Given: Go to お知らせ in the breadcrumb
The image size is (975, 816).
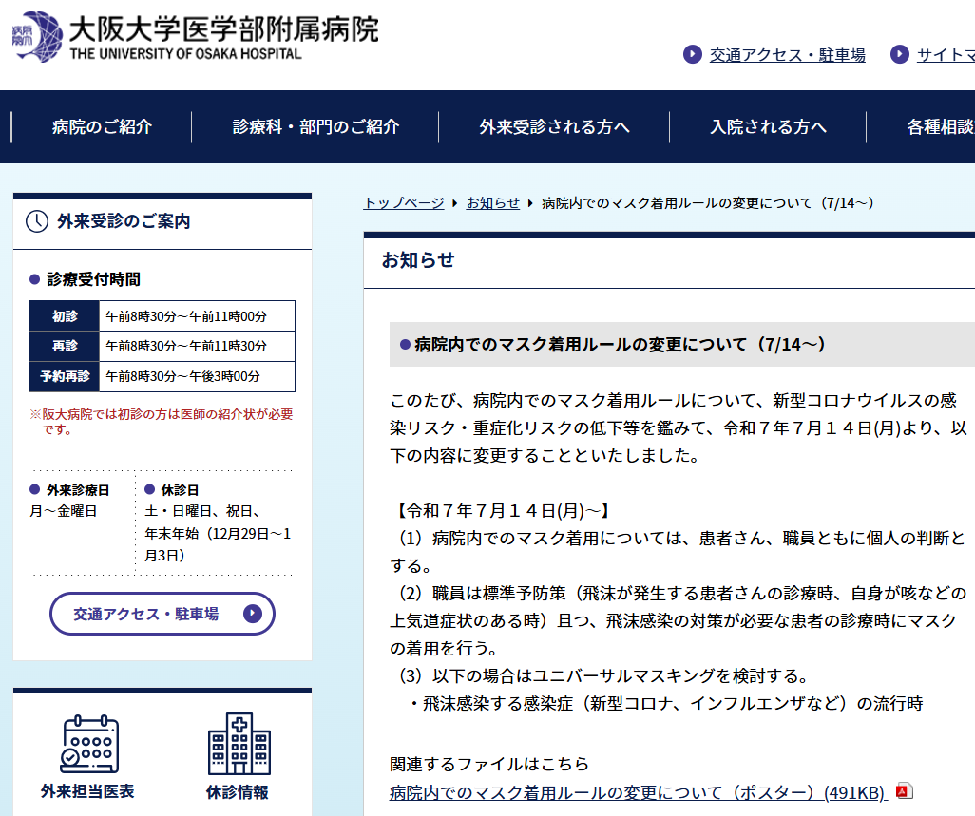Looking at the screenshot, I should 492,203.
